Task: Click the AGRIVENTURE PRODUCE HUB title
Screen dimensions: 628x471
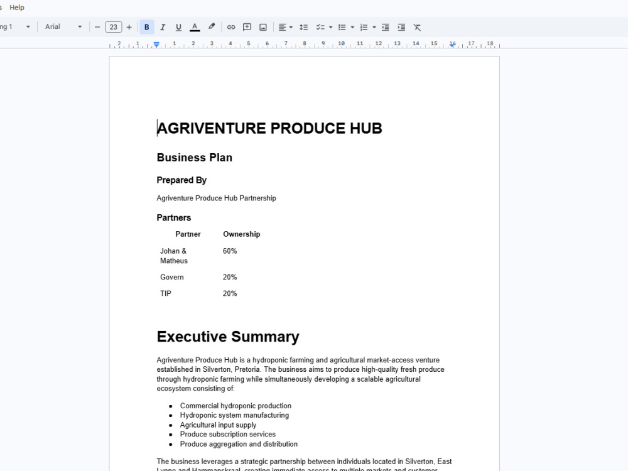Action: click(x=269, y=129)
